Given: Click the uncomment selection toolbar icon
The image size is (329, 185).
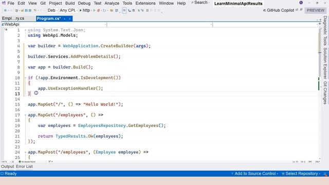Looking at the screenshot, I should point(142,10).
